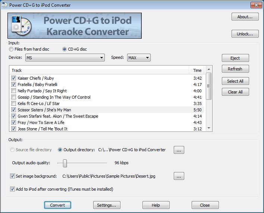Check the Nelly Furtado / Say It Right track
The height and width of the screenshot is (213, 264).
14,91
